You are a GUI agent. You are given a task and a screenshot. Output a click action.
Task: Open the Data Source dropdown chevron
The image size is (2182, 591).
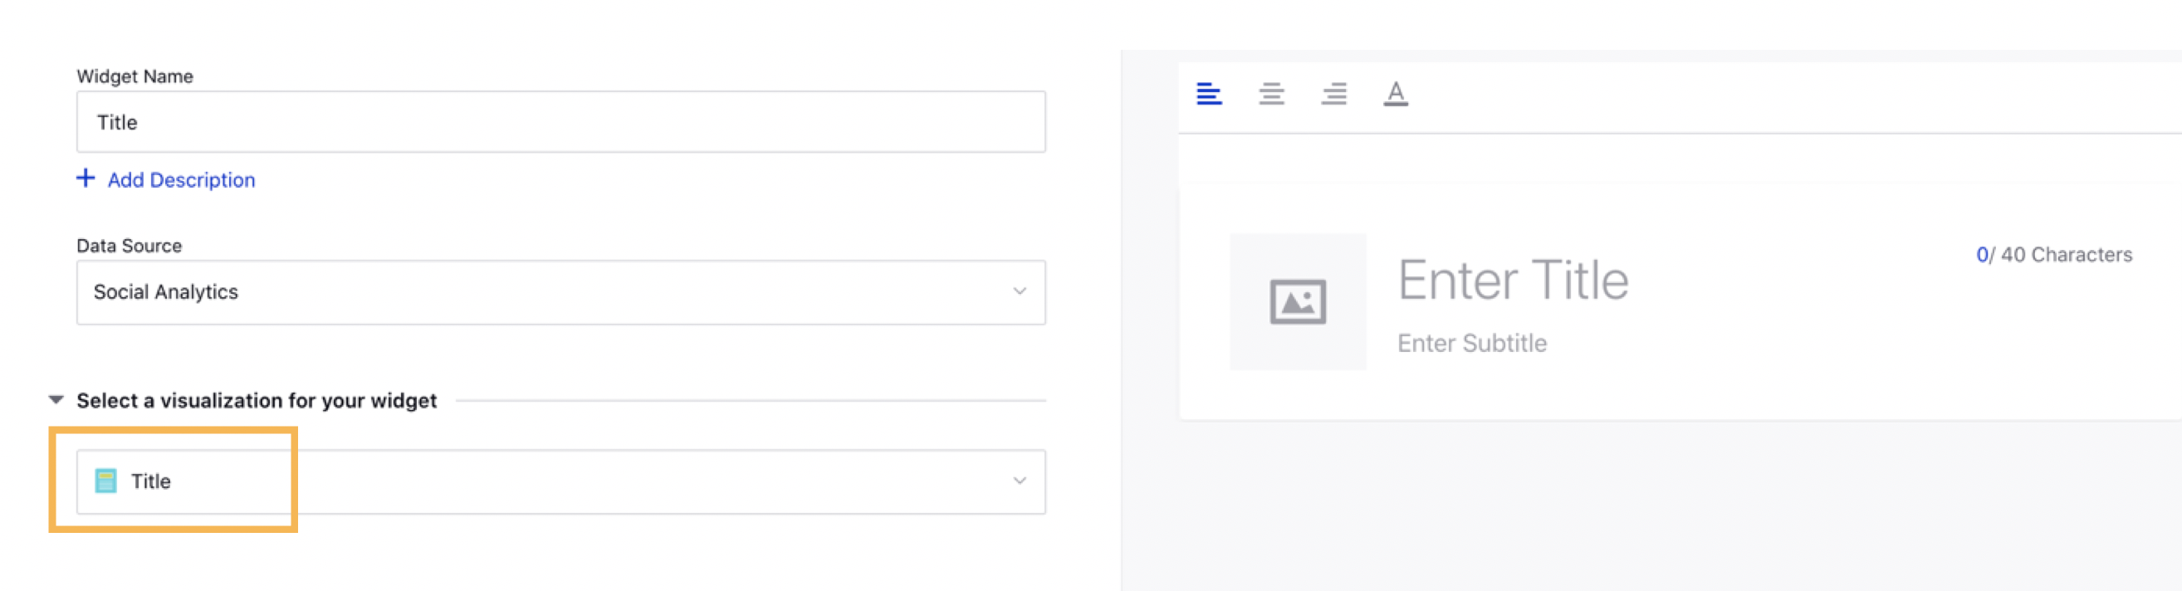click(x=1019, y=291)
